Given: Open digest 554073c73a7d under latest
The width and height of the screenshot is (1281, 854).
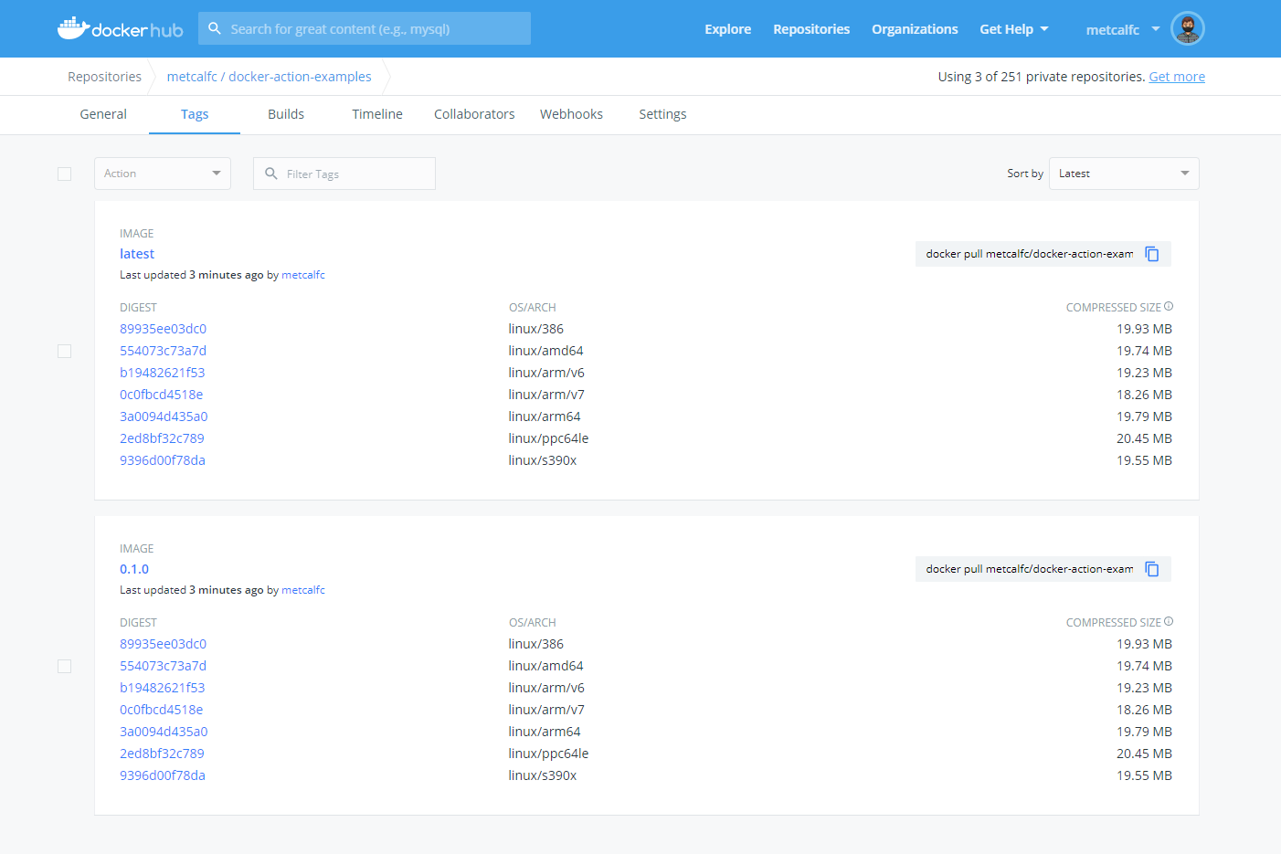Looking at the screenshot, I should (x=163, y=351).
